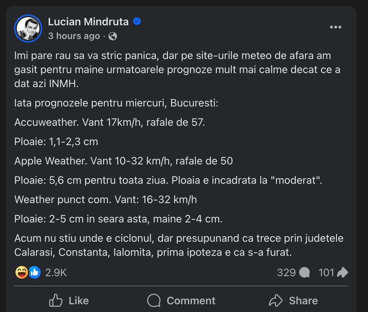Click the Haha laughing reaction emoji
This screenshot has width=368, height=312.
tap(21, 272)
